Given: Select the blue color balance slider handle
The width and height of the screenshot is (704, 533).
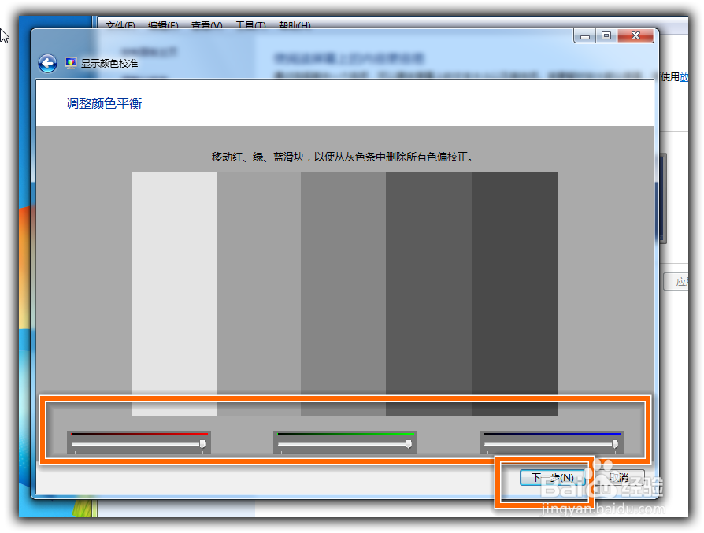Looking at the screenshot, I should 613,443.
